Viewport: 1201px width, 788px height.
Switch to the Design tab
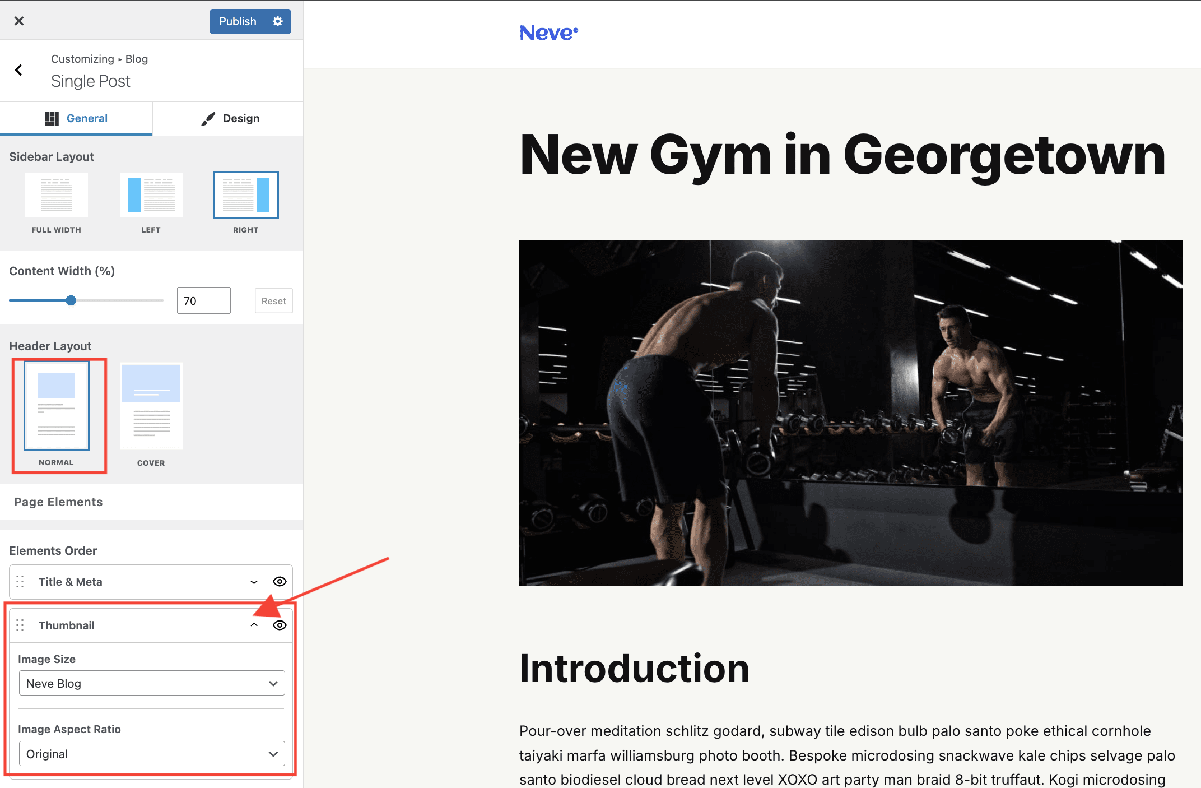tap(230, 118)
